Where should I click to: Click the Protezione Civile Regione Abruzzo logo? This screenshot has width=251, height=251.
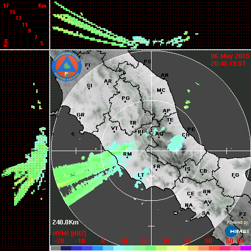tap(67, 67)
